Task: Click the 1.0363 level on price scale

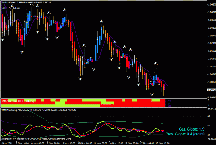Action: 212,20
